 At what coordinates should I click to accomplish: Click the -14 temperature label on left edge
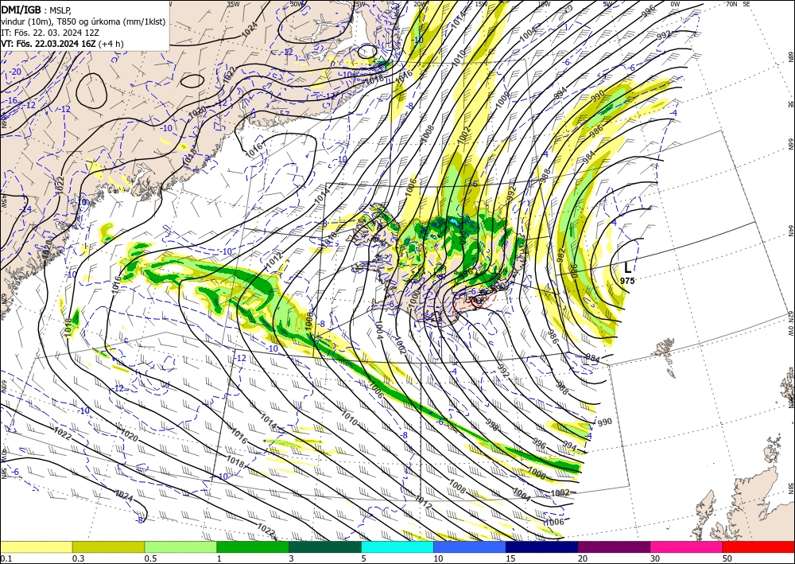click(25, 209)
